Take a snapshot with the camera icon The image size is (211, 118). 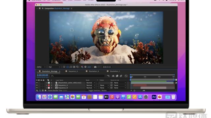point(95,67)
